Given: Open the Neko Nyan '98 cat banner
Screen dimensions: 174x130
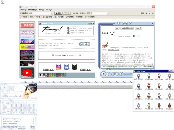Looking at the screenshot, I should pyautogui.click(x=27, y=41).
